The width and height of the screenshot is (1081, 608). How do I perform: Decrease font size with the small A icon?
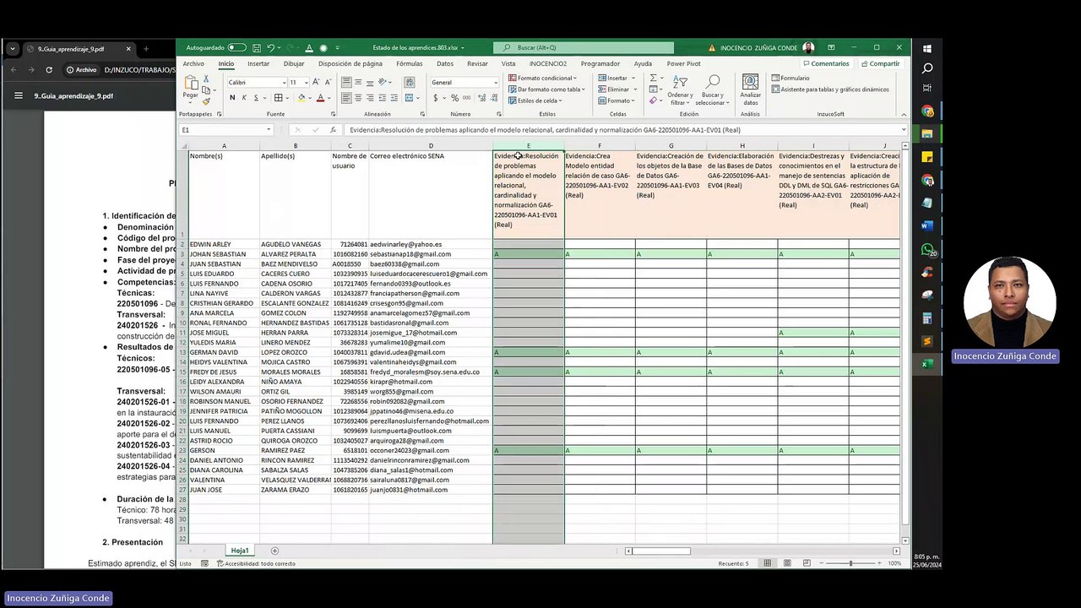(x=327, y=82)
